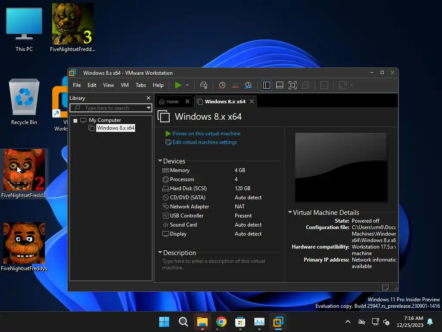Select Windows 8.x x64 in library tree
442x332 pixels.
point(116,128)
